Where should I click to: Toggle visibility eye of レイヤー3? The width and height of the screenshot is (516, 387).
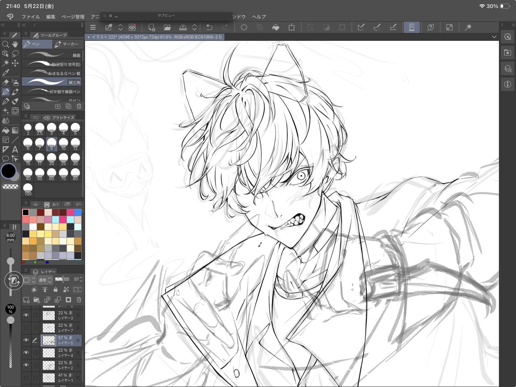tap(26, 315)
